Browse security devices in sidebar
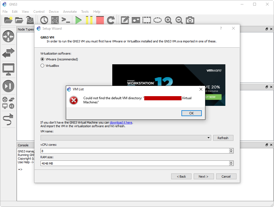The width and height of the screenshot is (274, 207). click(x=8, y=86)
